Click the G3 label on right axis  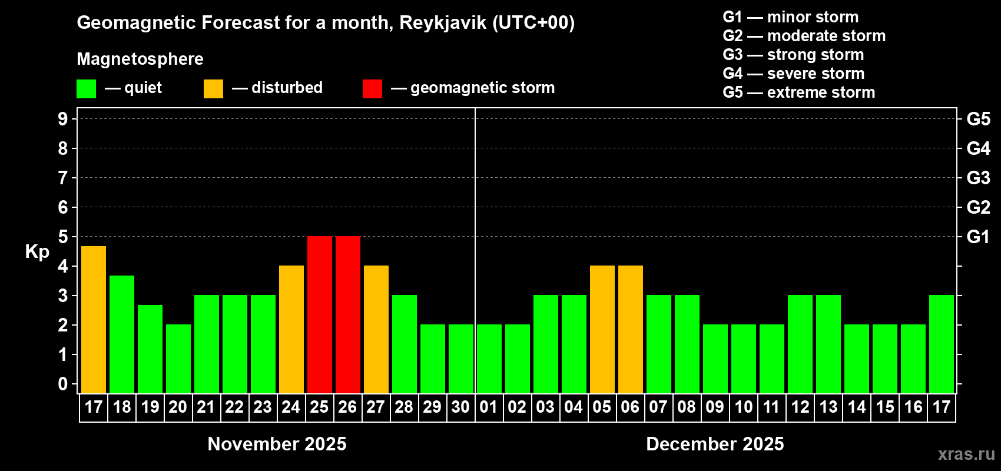979,178
